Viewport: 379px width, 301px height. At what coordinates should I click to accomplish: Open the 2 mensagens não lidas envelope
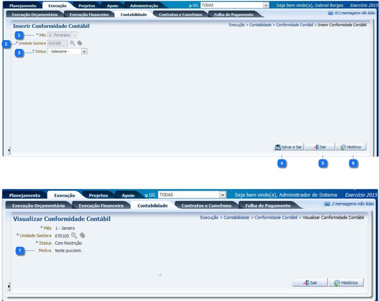click(327, 204)
